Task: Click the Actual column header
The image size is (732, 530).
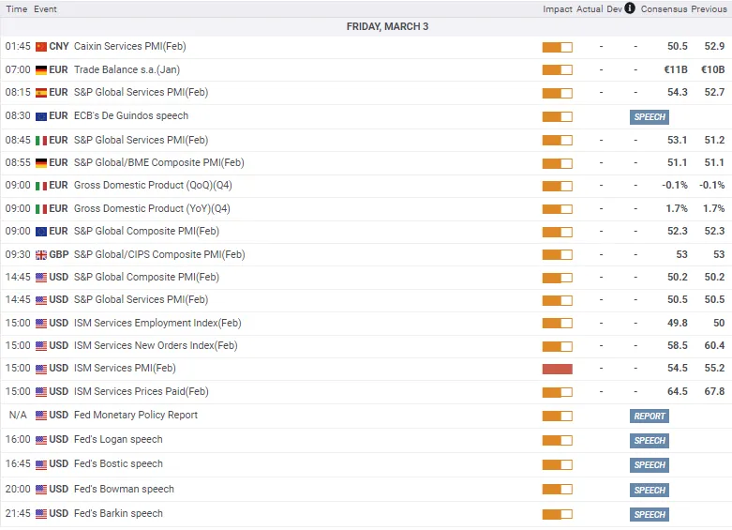Action: tap(590, 8)
